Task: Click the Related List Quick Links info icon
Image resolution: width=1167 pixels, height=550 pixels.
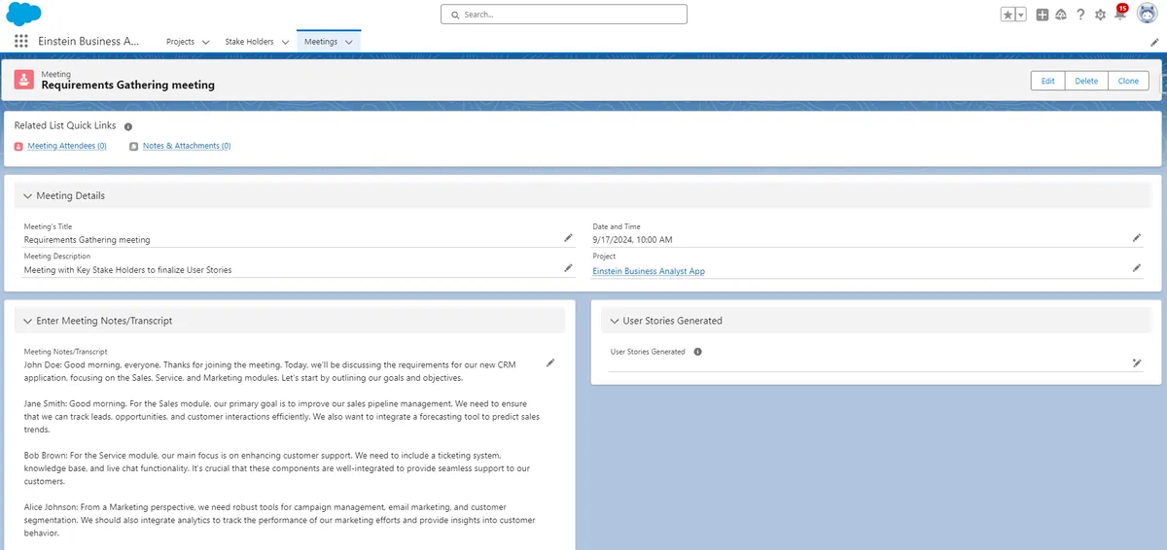Action: 127,126
